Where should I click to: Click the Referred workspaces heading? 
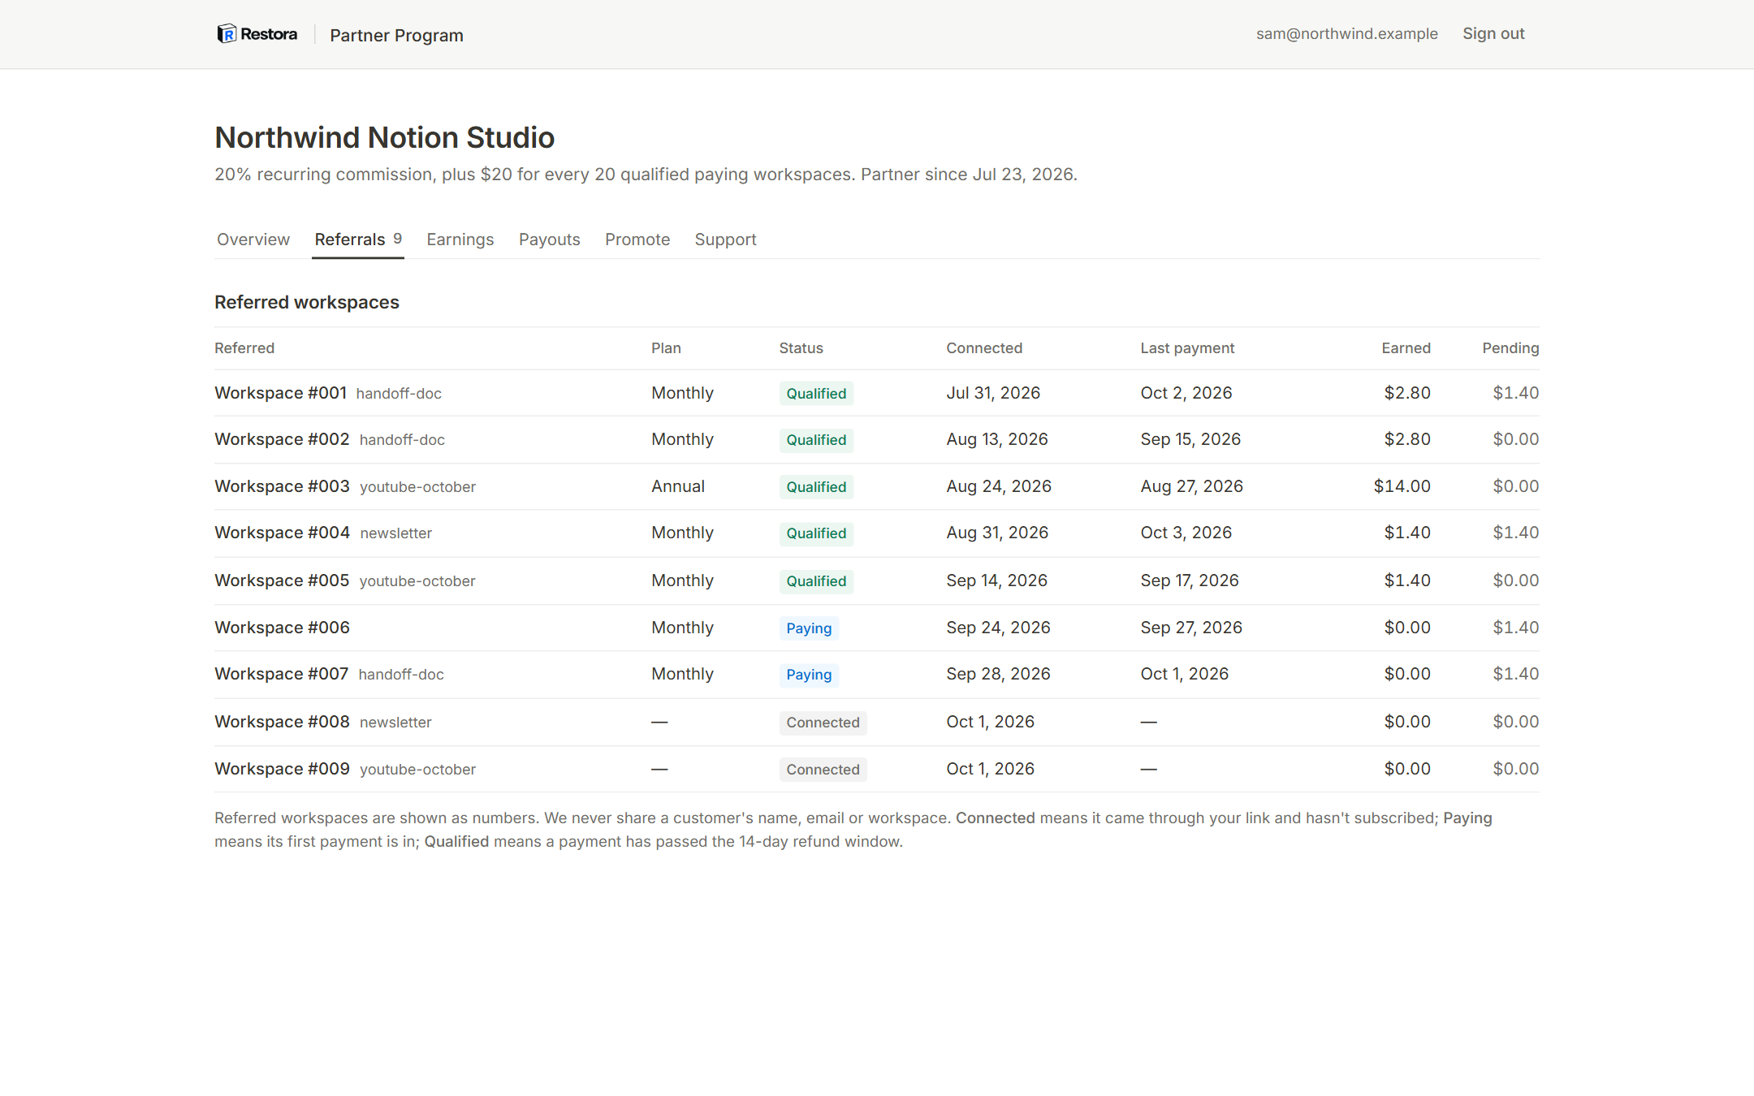pos(307,302)
